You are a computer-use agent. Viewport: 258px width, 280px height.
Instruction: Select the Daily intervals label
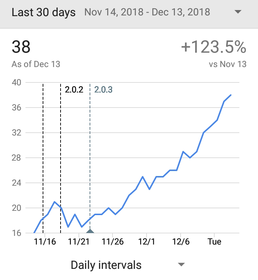(106, 265)
